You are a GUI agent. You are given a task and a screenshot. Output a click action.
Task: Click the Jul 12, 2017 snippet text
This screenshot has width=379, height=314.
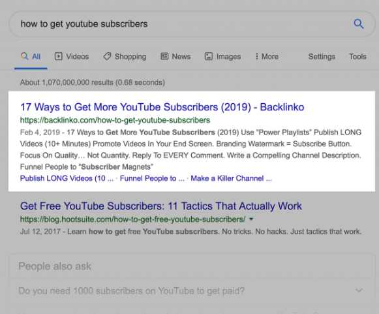click(190, 232)
